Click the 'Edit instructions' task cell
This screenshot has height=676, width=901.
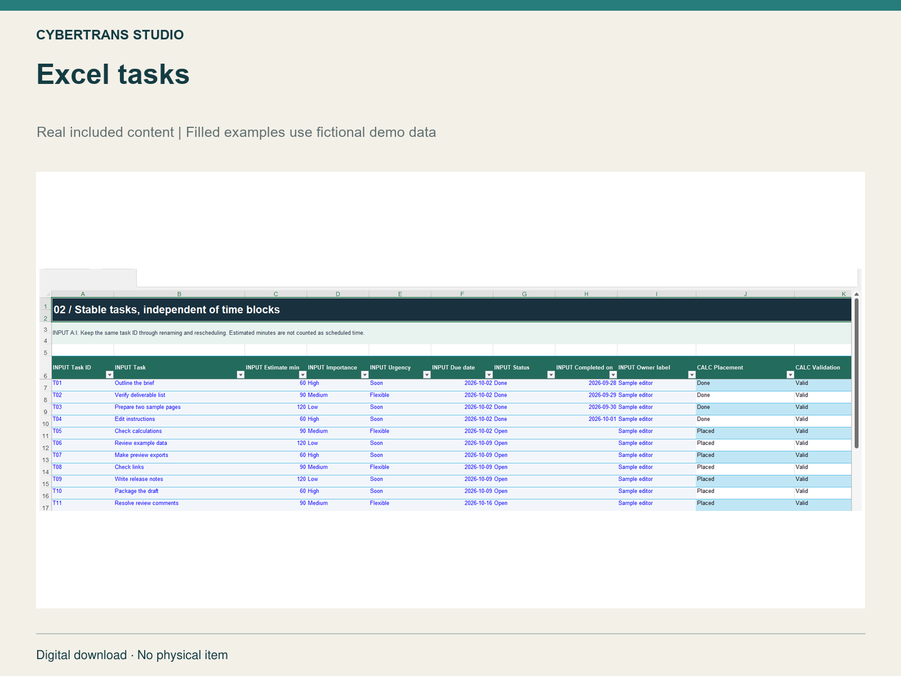(x=179, y=421)
